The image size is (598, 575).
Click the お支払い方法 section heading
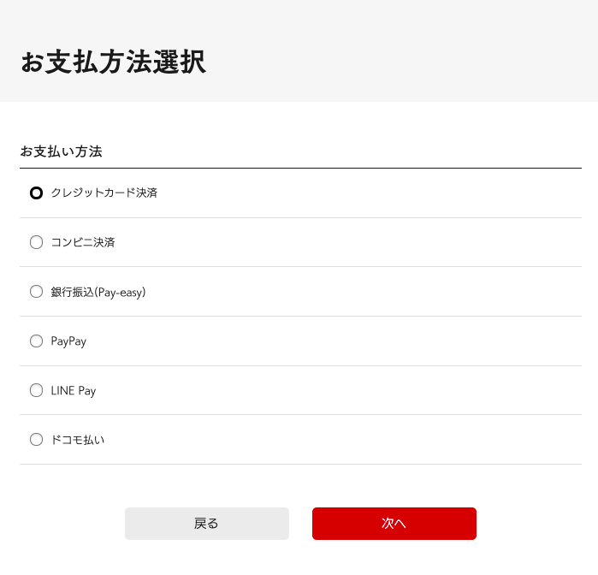point(61,151)
